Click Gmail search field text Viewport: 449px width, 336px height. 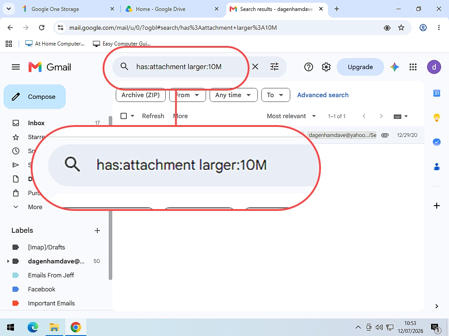[x=179, y=67]
